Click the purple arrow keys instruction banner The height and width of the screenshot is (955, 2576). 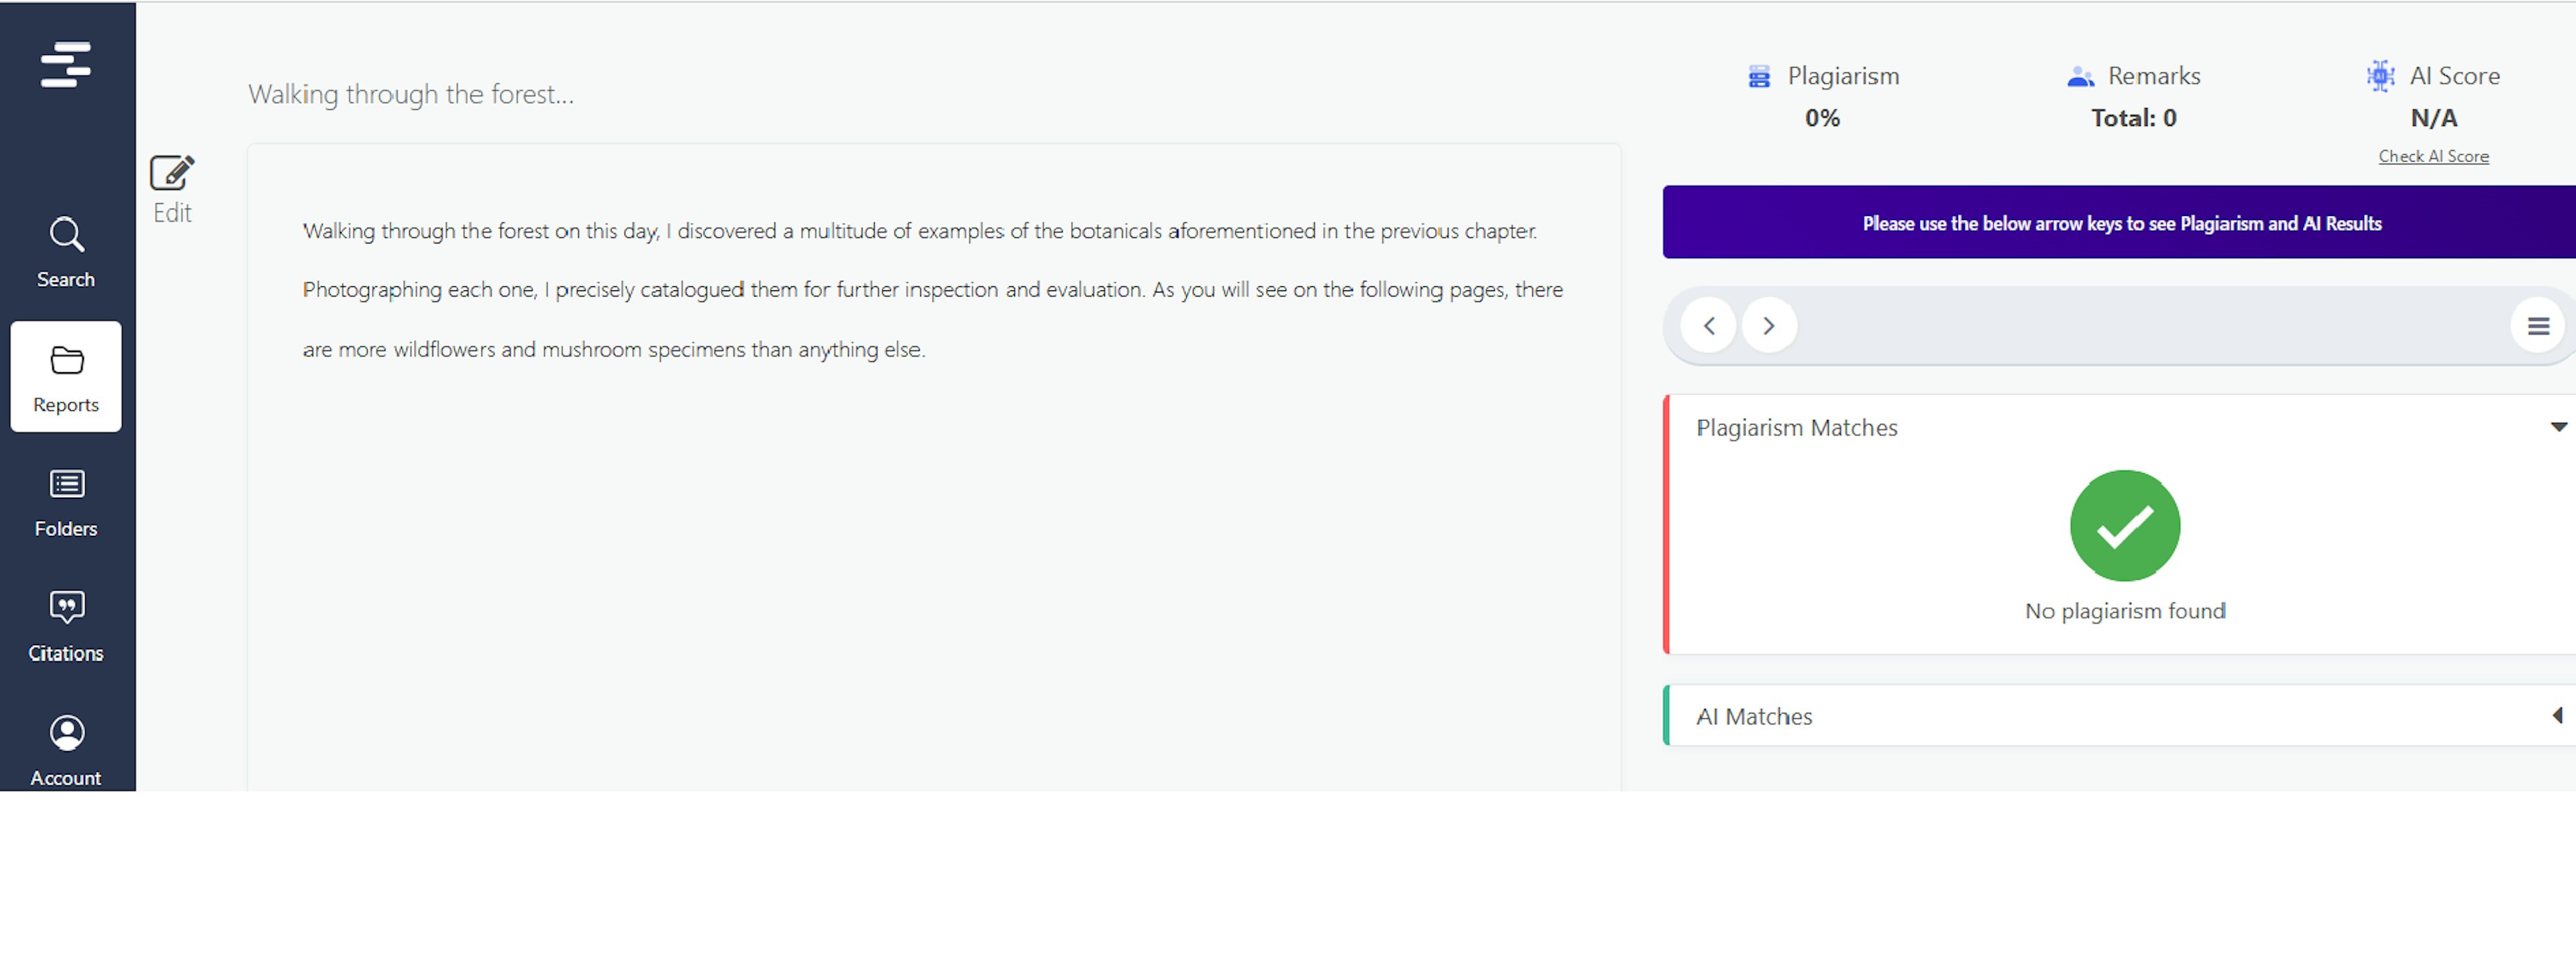2121,223
